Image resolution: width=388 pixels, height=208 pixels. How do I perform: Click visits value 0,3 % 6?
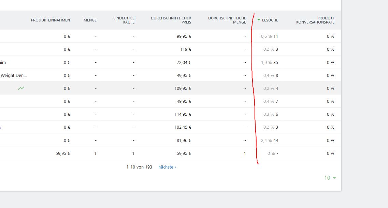(271, 114)
